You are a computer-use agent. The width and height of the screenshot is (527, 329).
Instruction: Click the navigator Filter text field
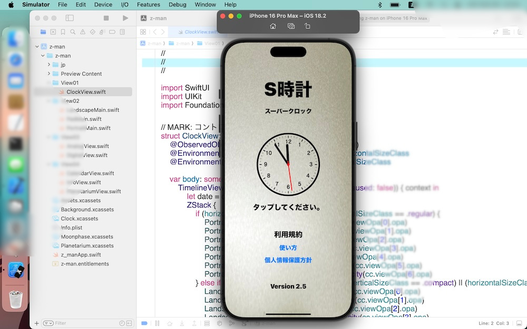click(84, 323)
